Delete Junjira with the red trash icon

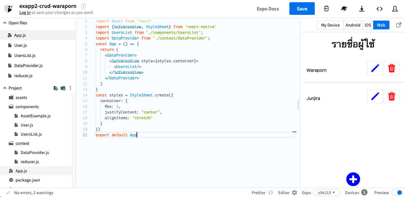[391, 96]
